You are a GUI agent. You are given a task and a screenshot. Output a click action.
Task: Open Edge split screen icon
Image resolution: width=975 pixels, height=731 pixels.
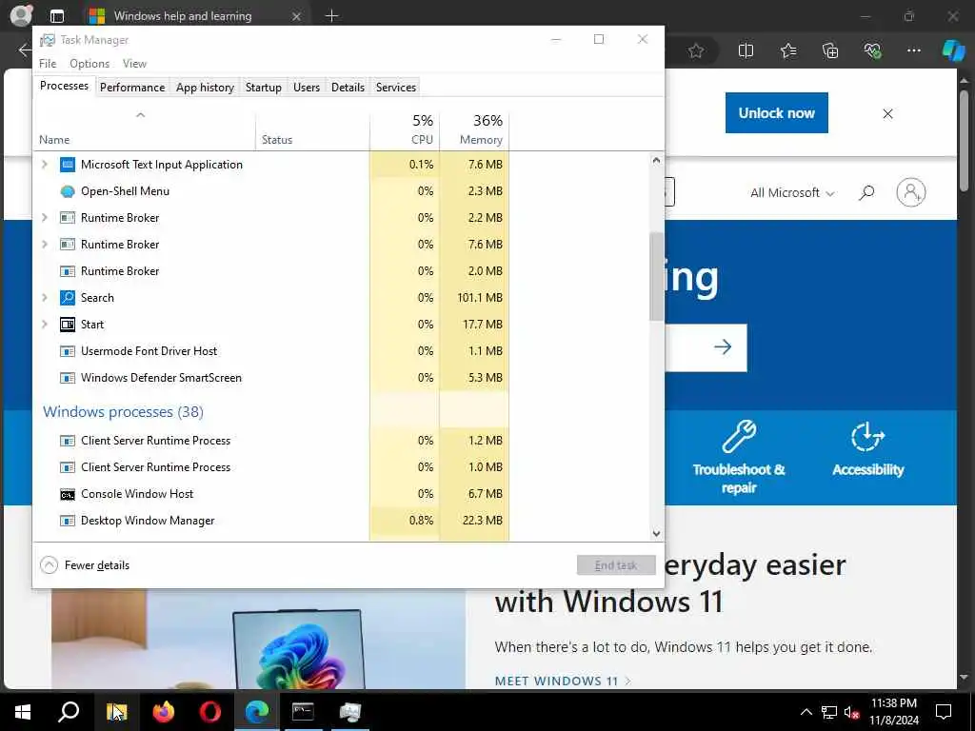[746, 51]
